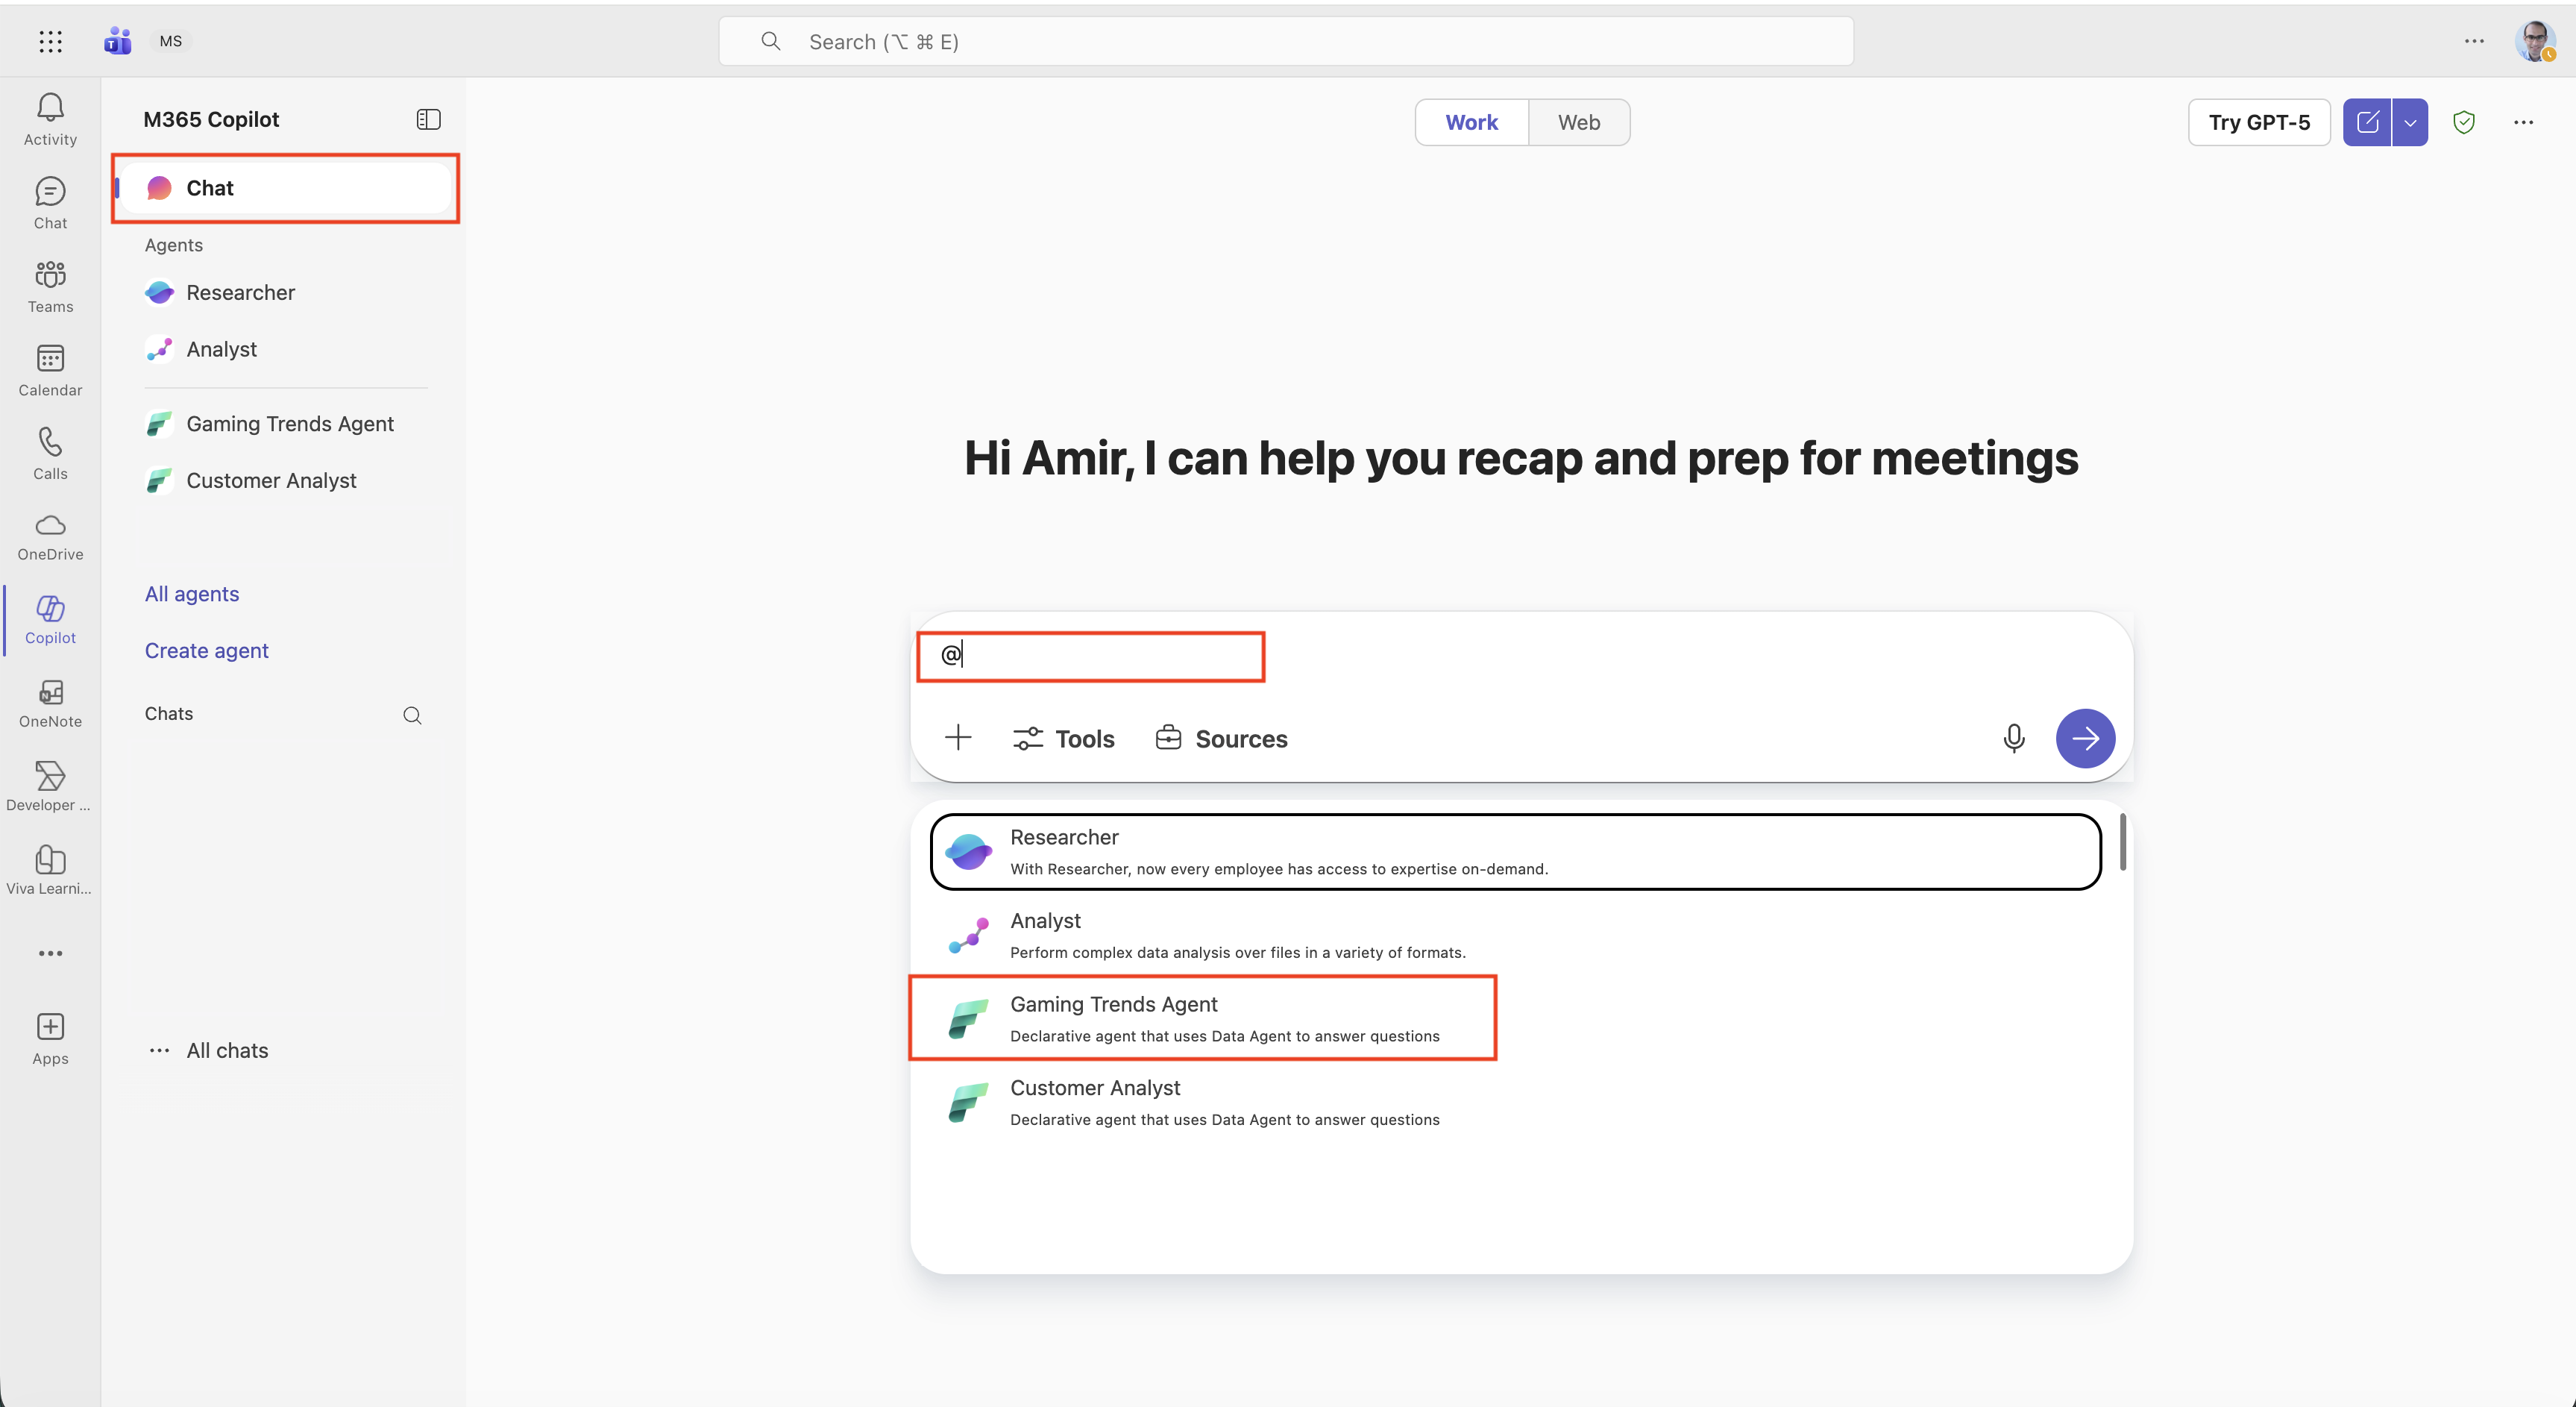Viewport: 2576px width, 1407px height.
Task: Focus the message input containing @
Action: [x=1520, y=655]
